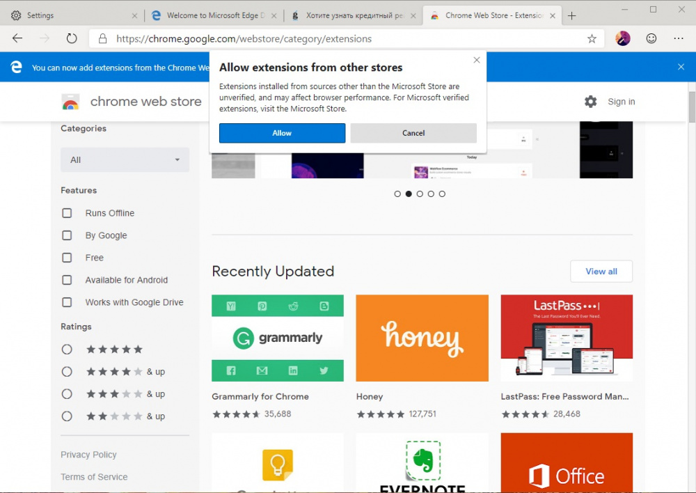Screen dimensions: 696x493
Task: Open the Google Keep lightbulb thumbnail
Action: click(x=278, y=463)
